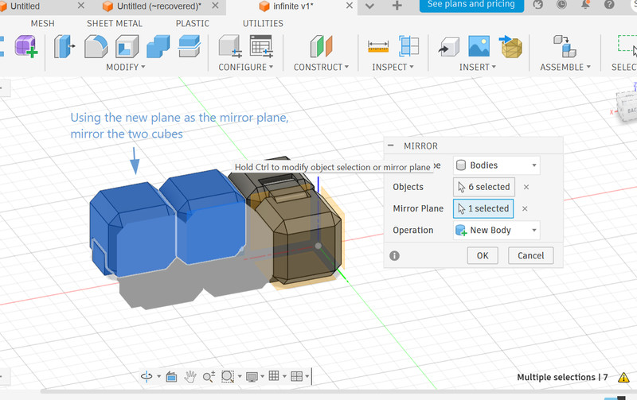The width and height of the screenshot is (637, 400).
Task: Click the Press Pull tool icon
Action: 64,46
